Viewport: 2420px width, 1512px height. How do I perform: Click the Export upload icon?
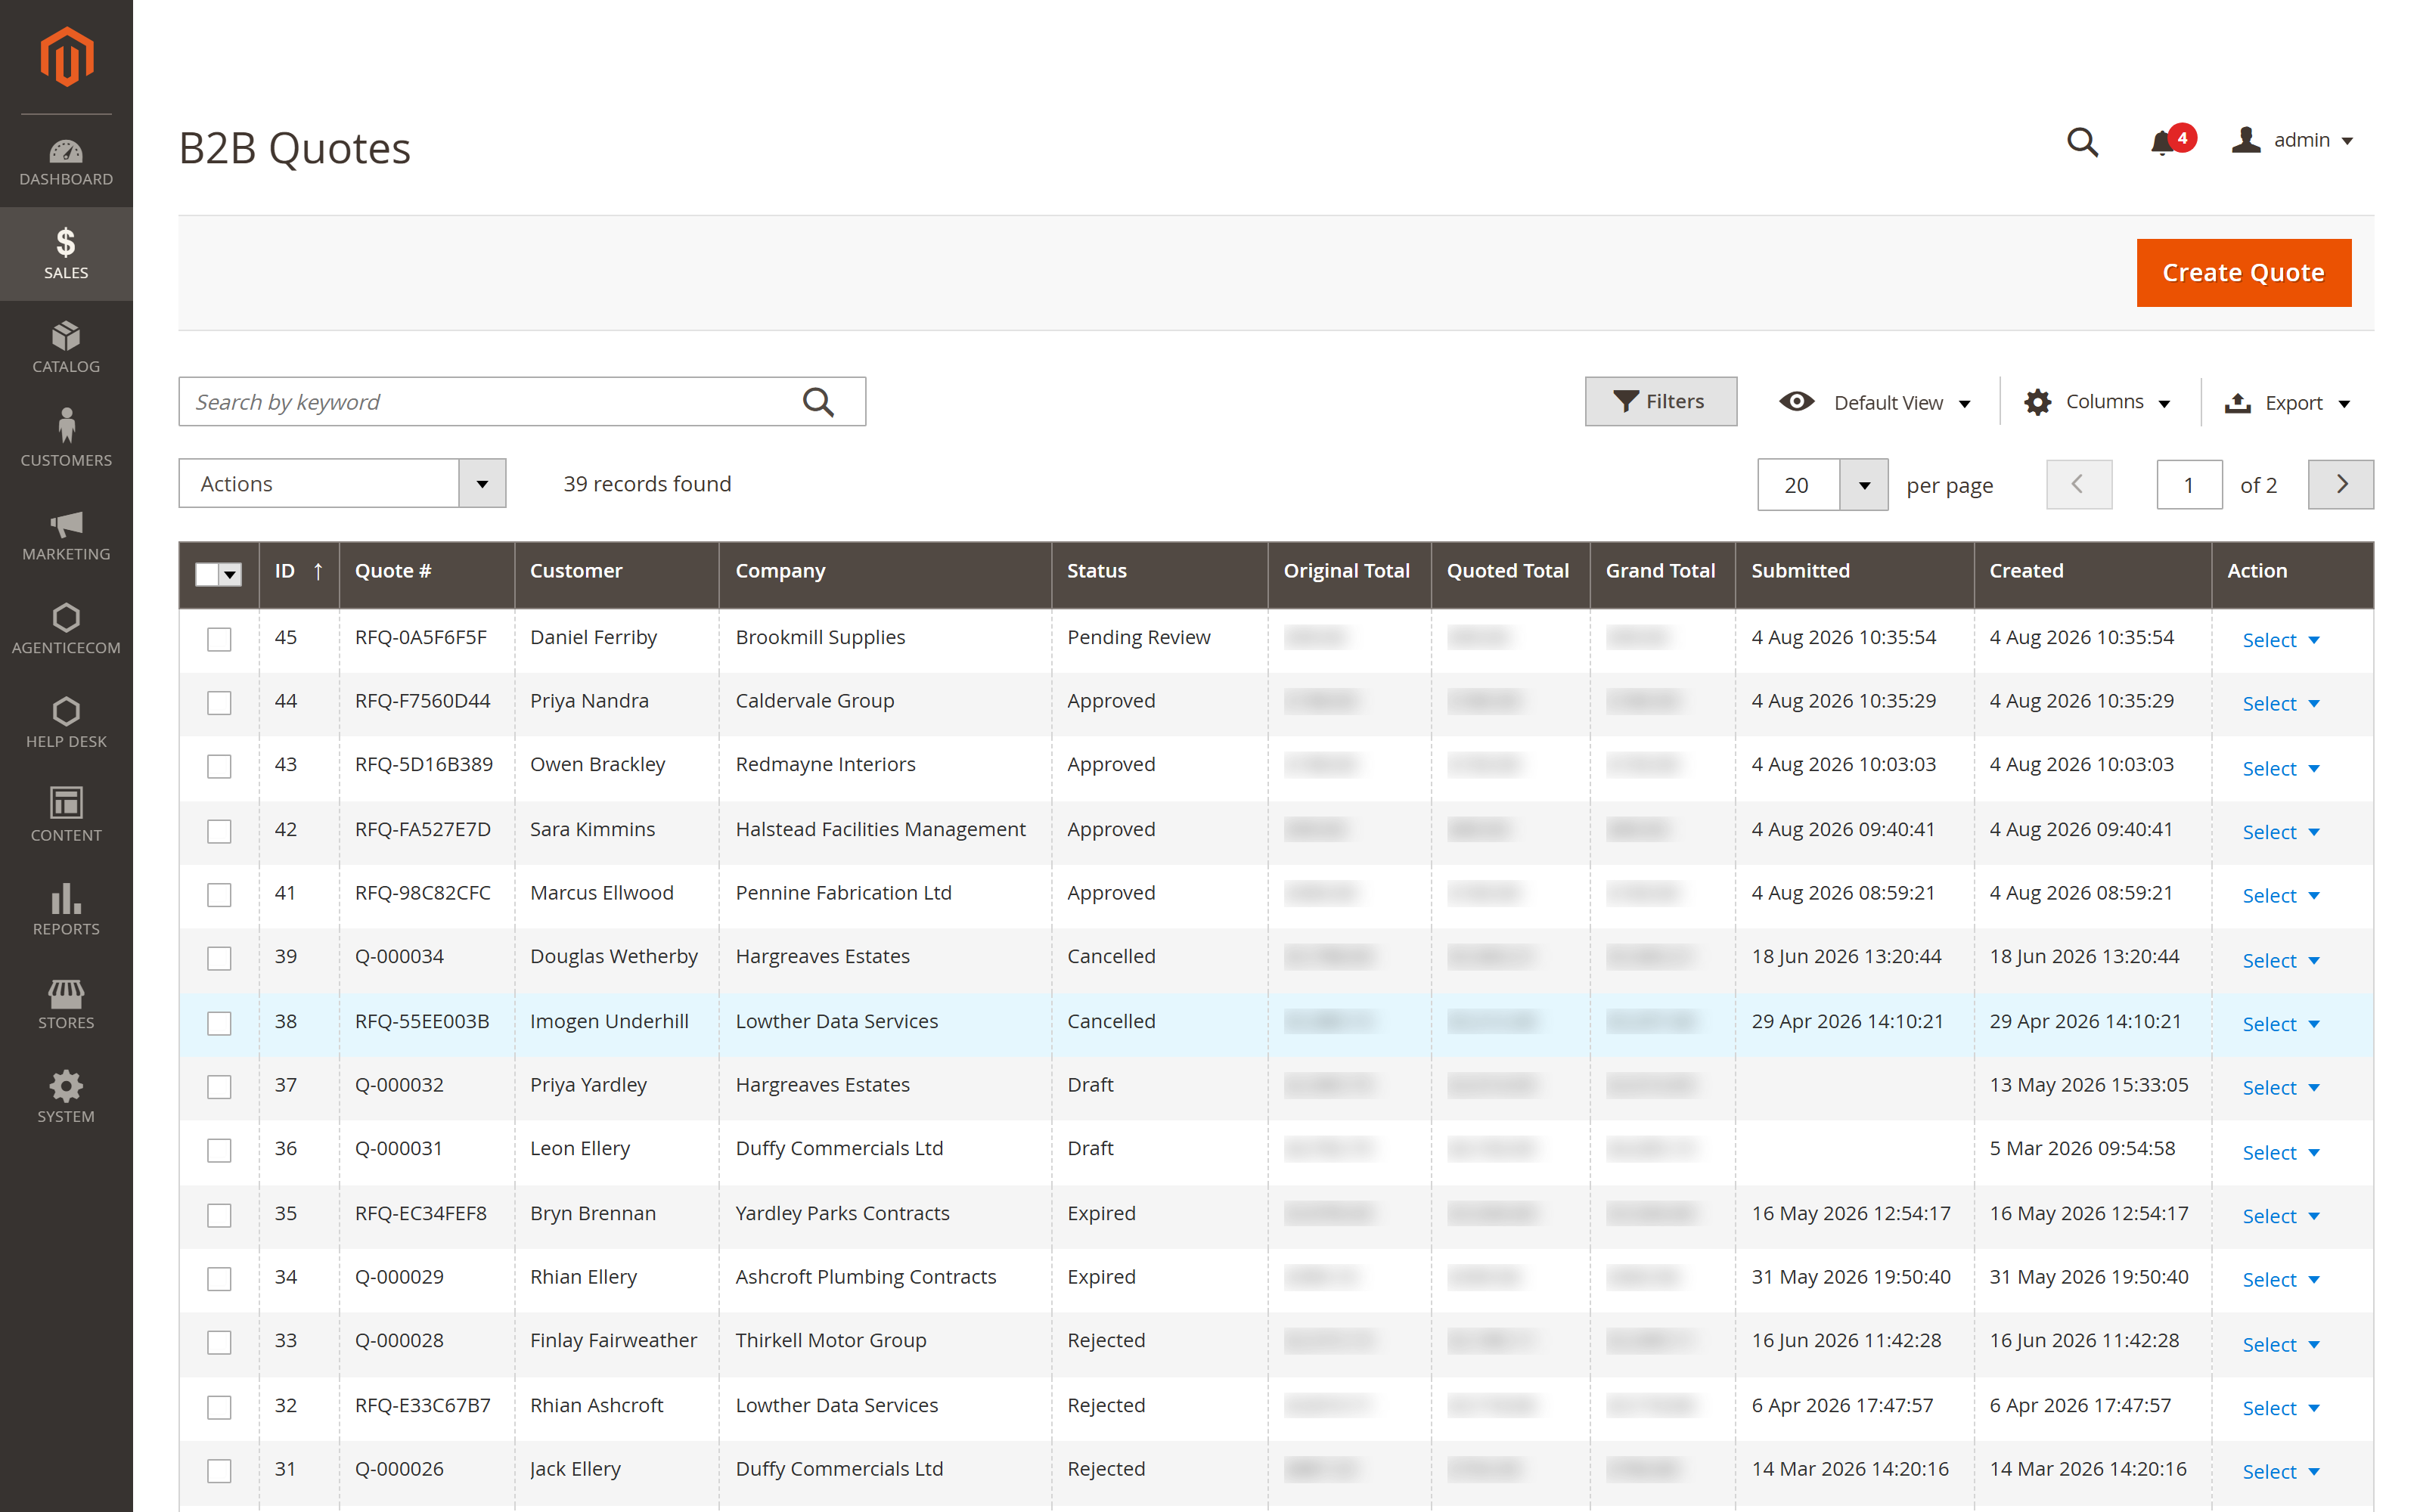2237,403
